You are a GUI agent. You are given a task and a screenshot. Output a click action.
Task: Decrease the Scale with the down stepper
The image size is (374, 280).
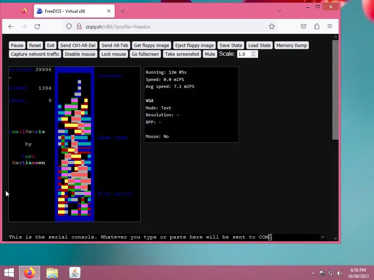[253, 56]
